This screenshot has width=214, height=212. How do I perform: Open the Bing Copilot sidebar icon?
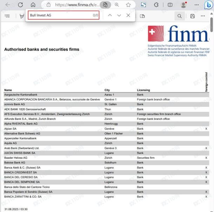(x=209, y=5)
